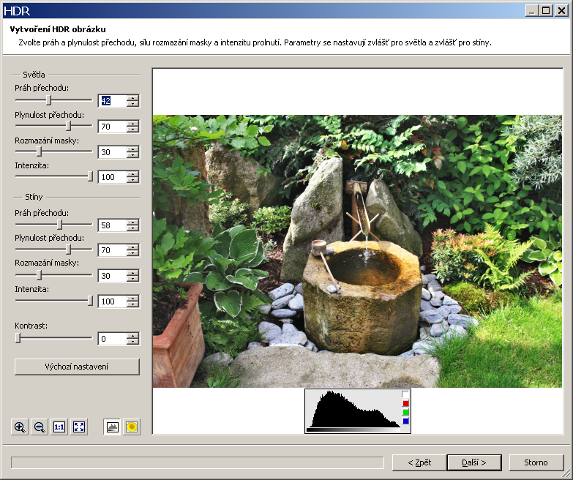Toggle the red channel in histogram

tap(405, 403)
